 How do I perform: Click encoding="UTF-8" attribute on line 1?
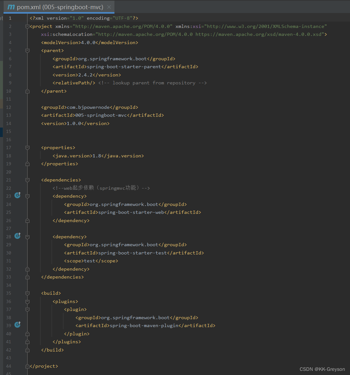pyautogui.click(x=109, y=18)
